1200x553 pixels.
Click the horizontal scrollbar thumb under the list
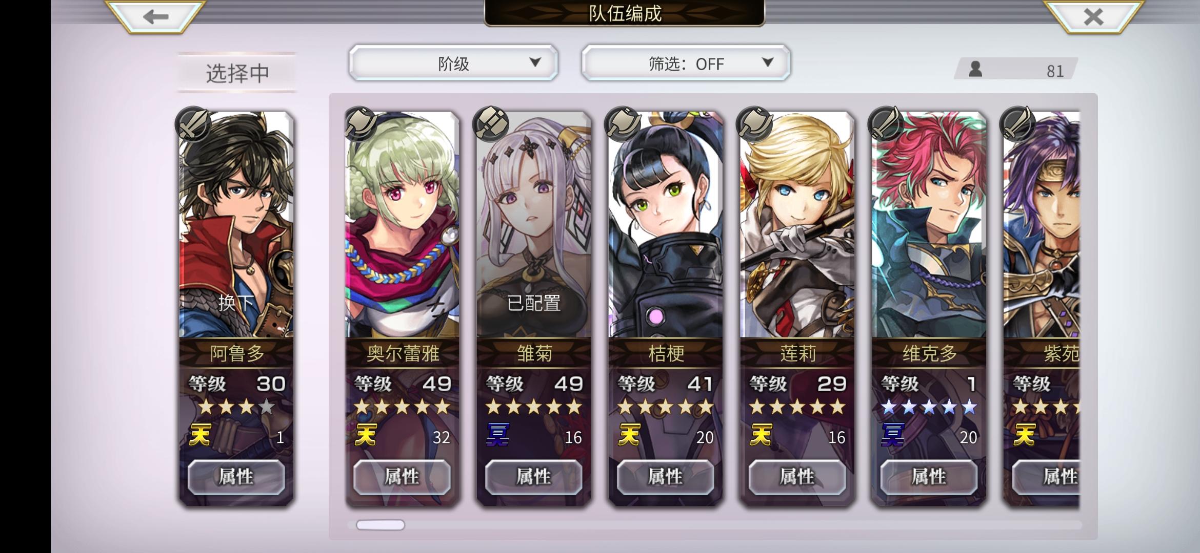click(381, 525)
